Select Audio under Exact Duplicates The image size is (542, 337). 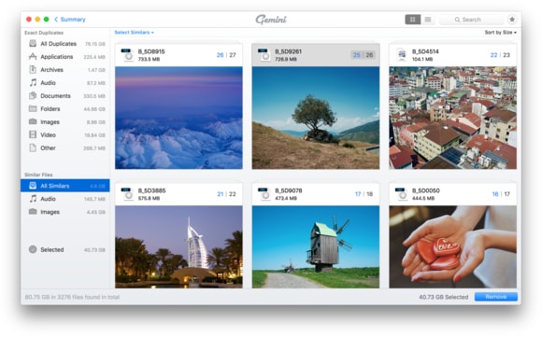[x=65, y=83]
